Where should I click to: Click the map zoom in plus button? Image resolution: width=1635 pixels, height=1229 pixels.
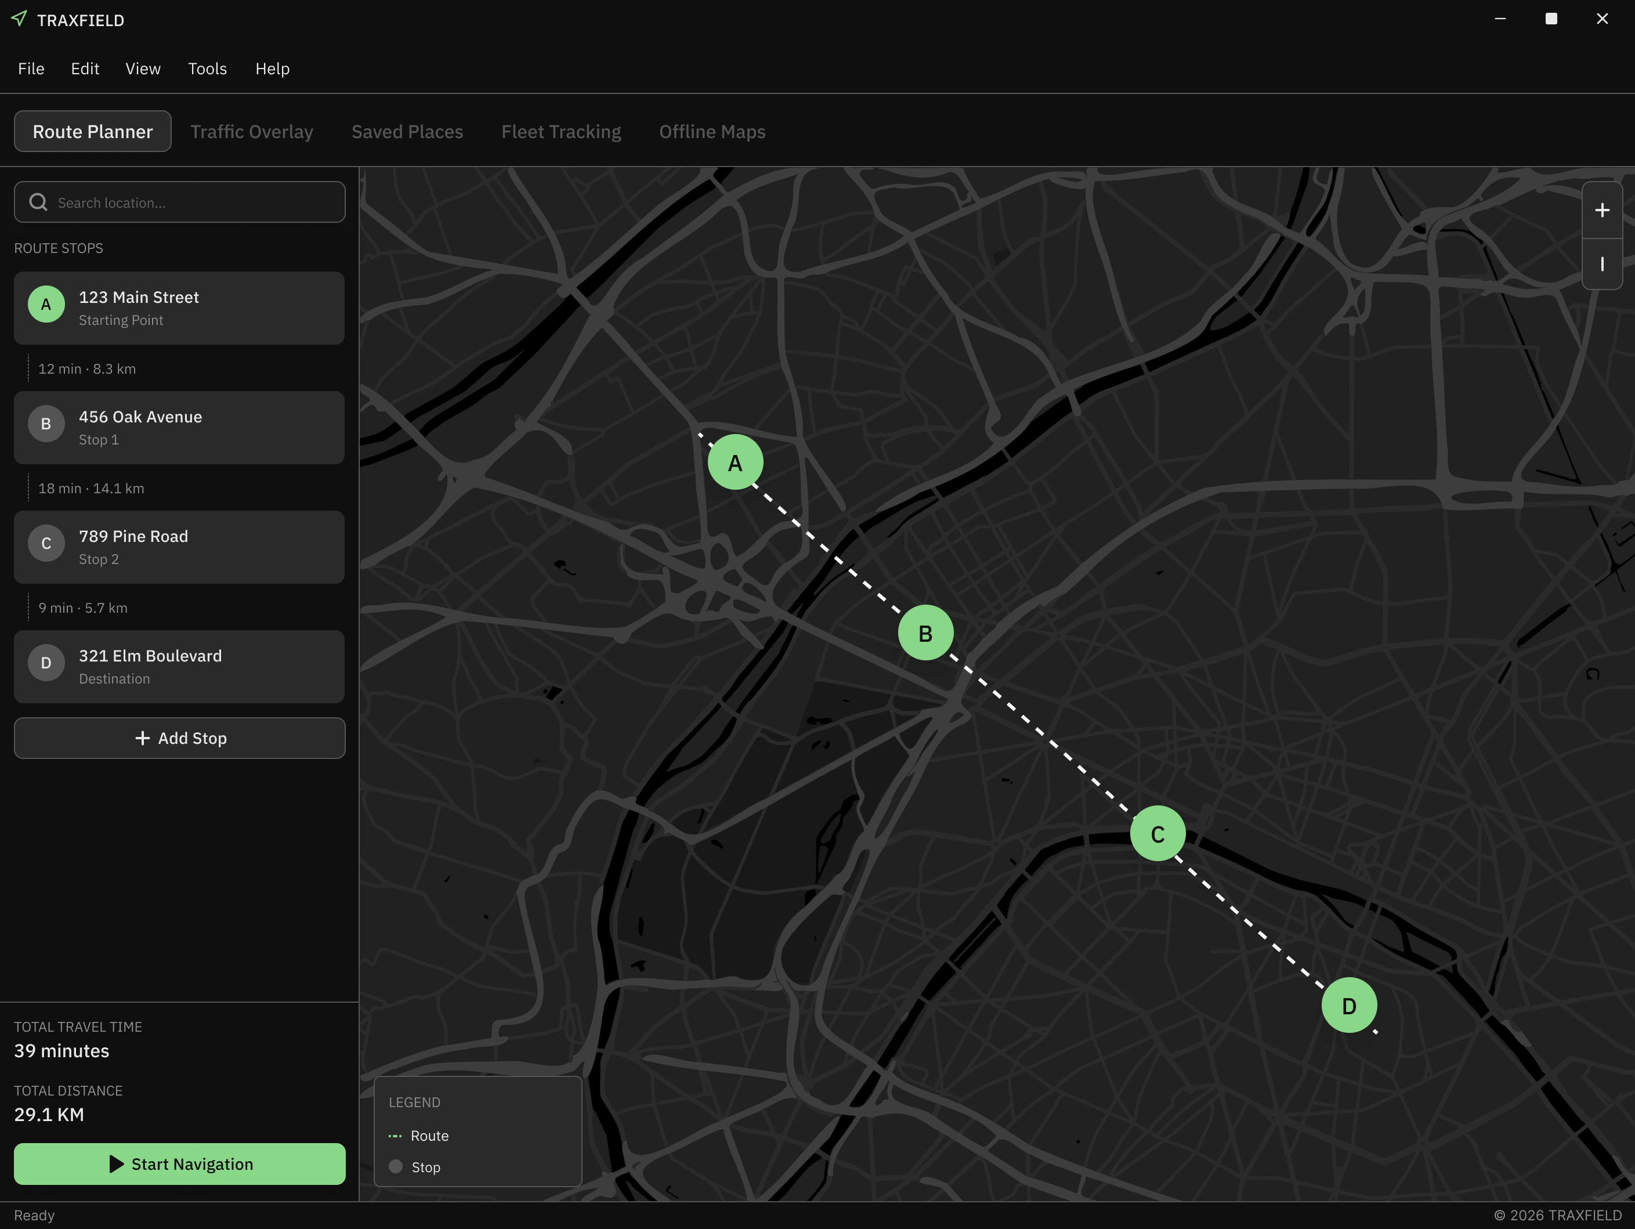click(1602, 211)
